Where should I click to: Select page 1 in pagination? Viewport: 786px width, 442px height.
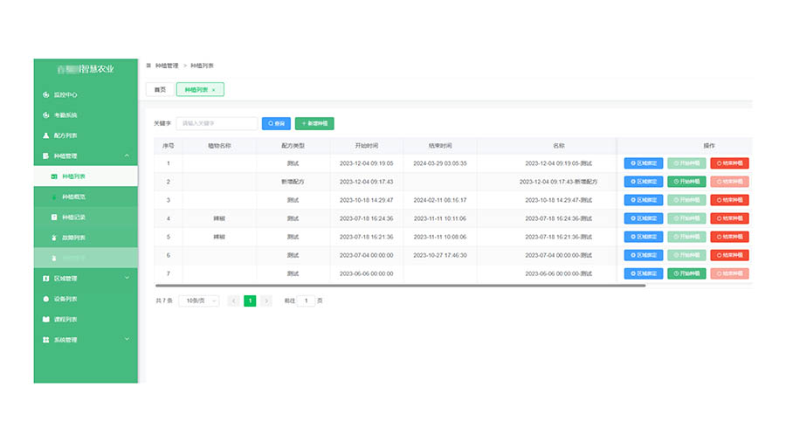coord(250,300)
